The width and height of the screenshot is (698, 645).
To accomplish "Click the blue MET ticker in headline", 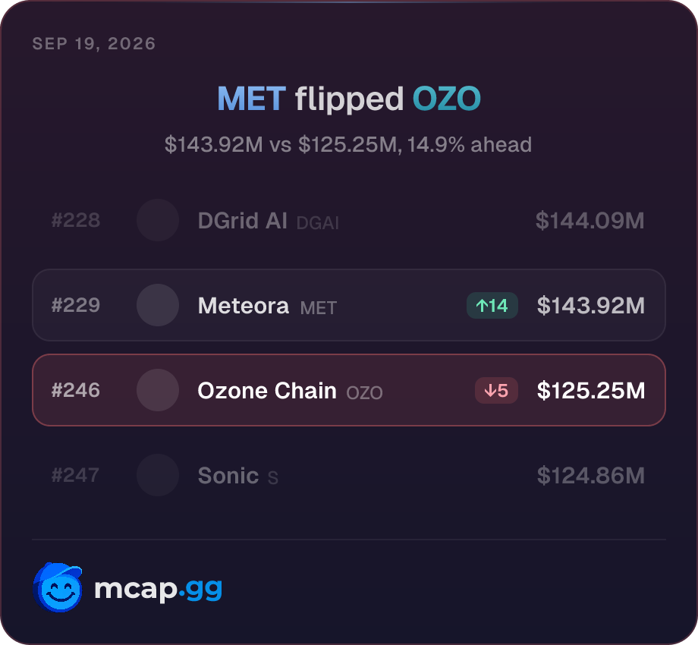I will point(252,99).
